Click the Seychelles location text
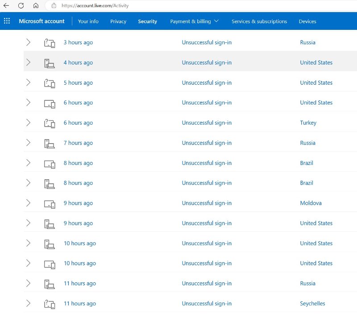Screen dimensions: 357x317 [312, 303]
